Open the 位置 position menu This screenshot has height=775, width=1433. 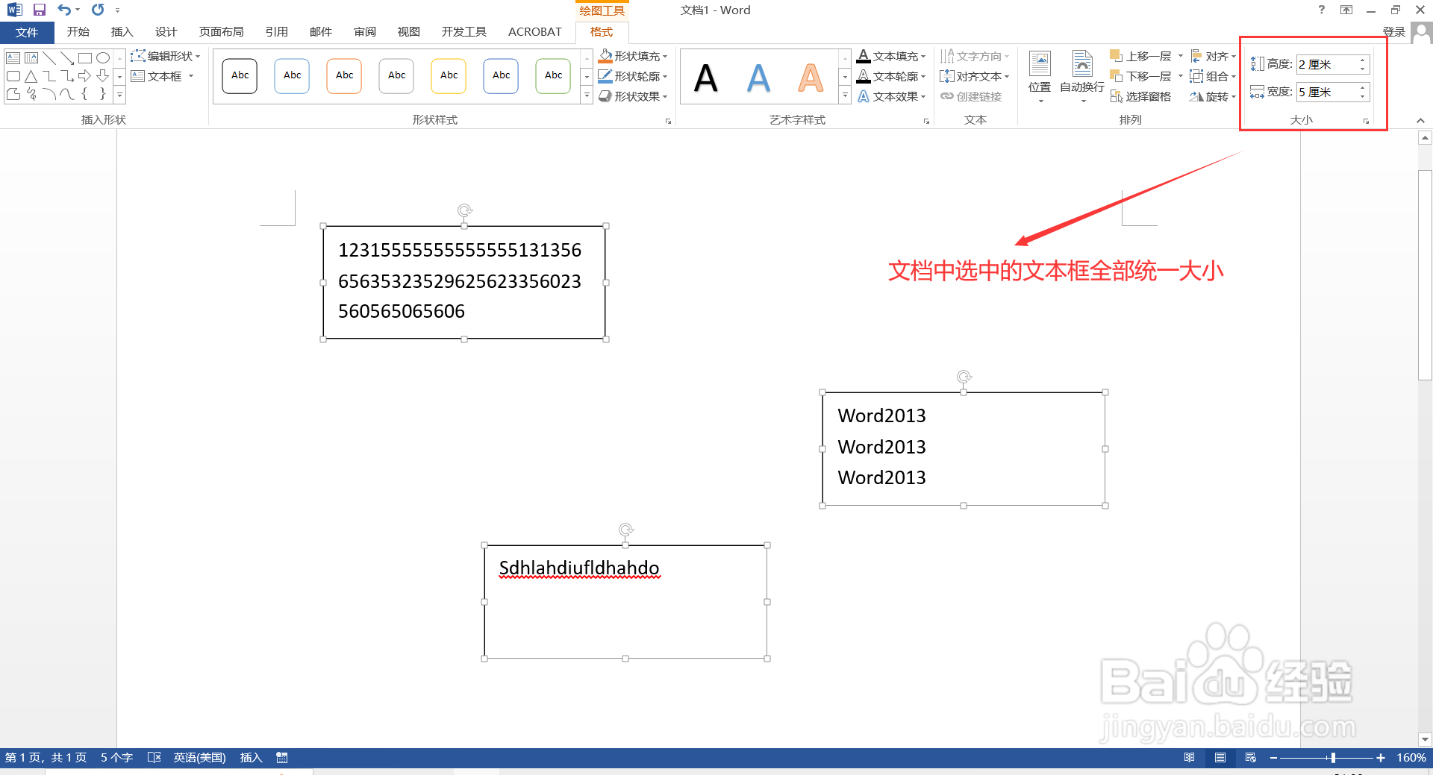(x=1040, y=77)
